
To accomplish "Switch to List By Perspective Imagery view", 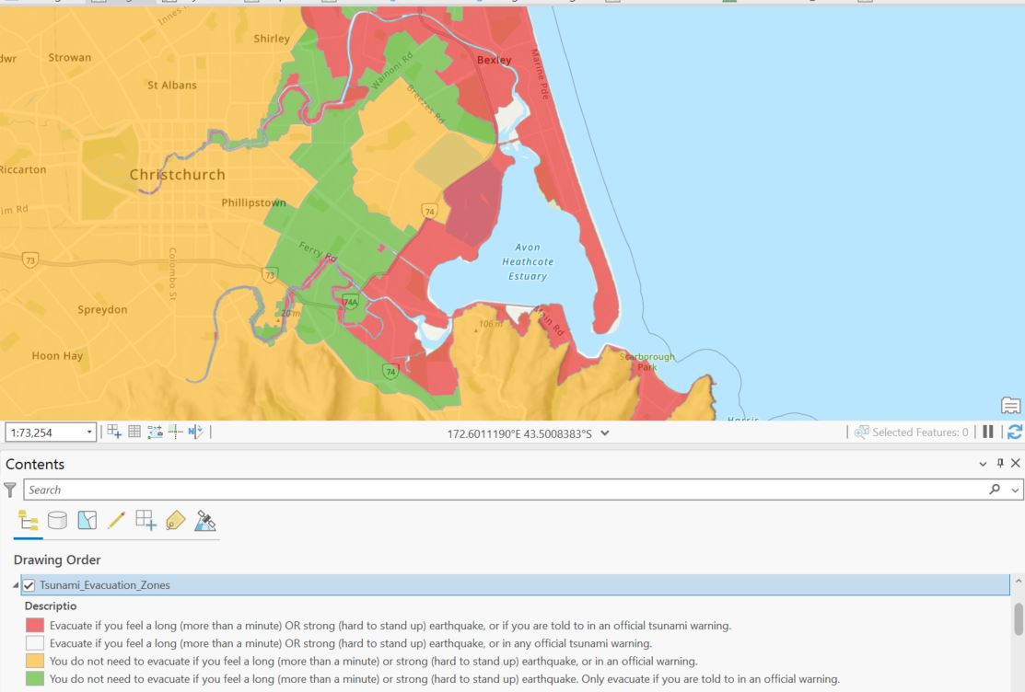I will [x=204, y=521].
